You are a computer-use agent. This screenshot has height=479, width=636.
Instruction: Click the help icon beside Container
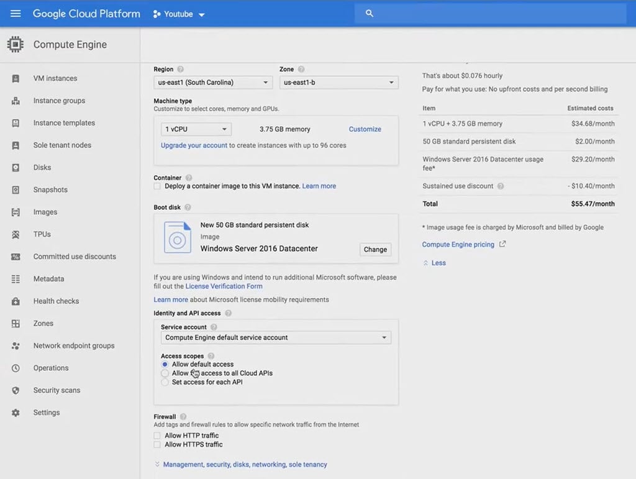(x=189, y=178)
